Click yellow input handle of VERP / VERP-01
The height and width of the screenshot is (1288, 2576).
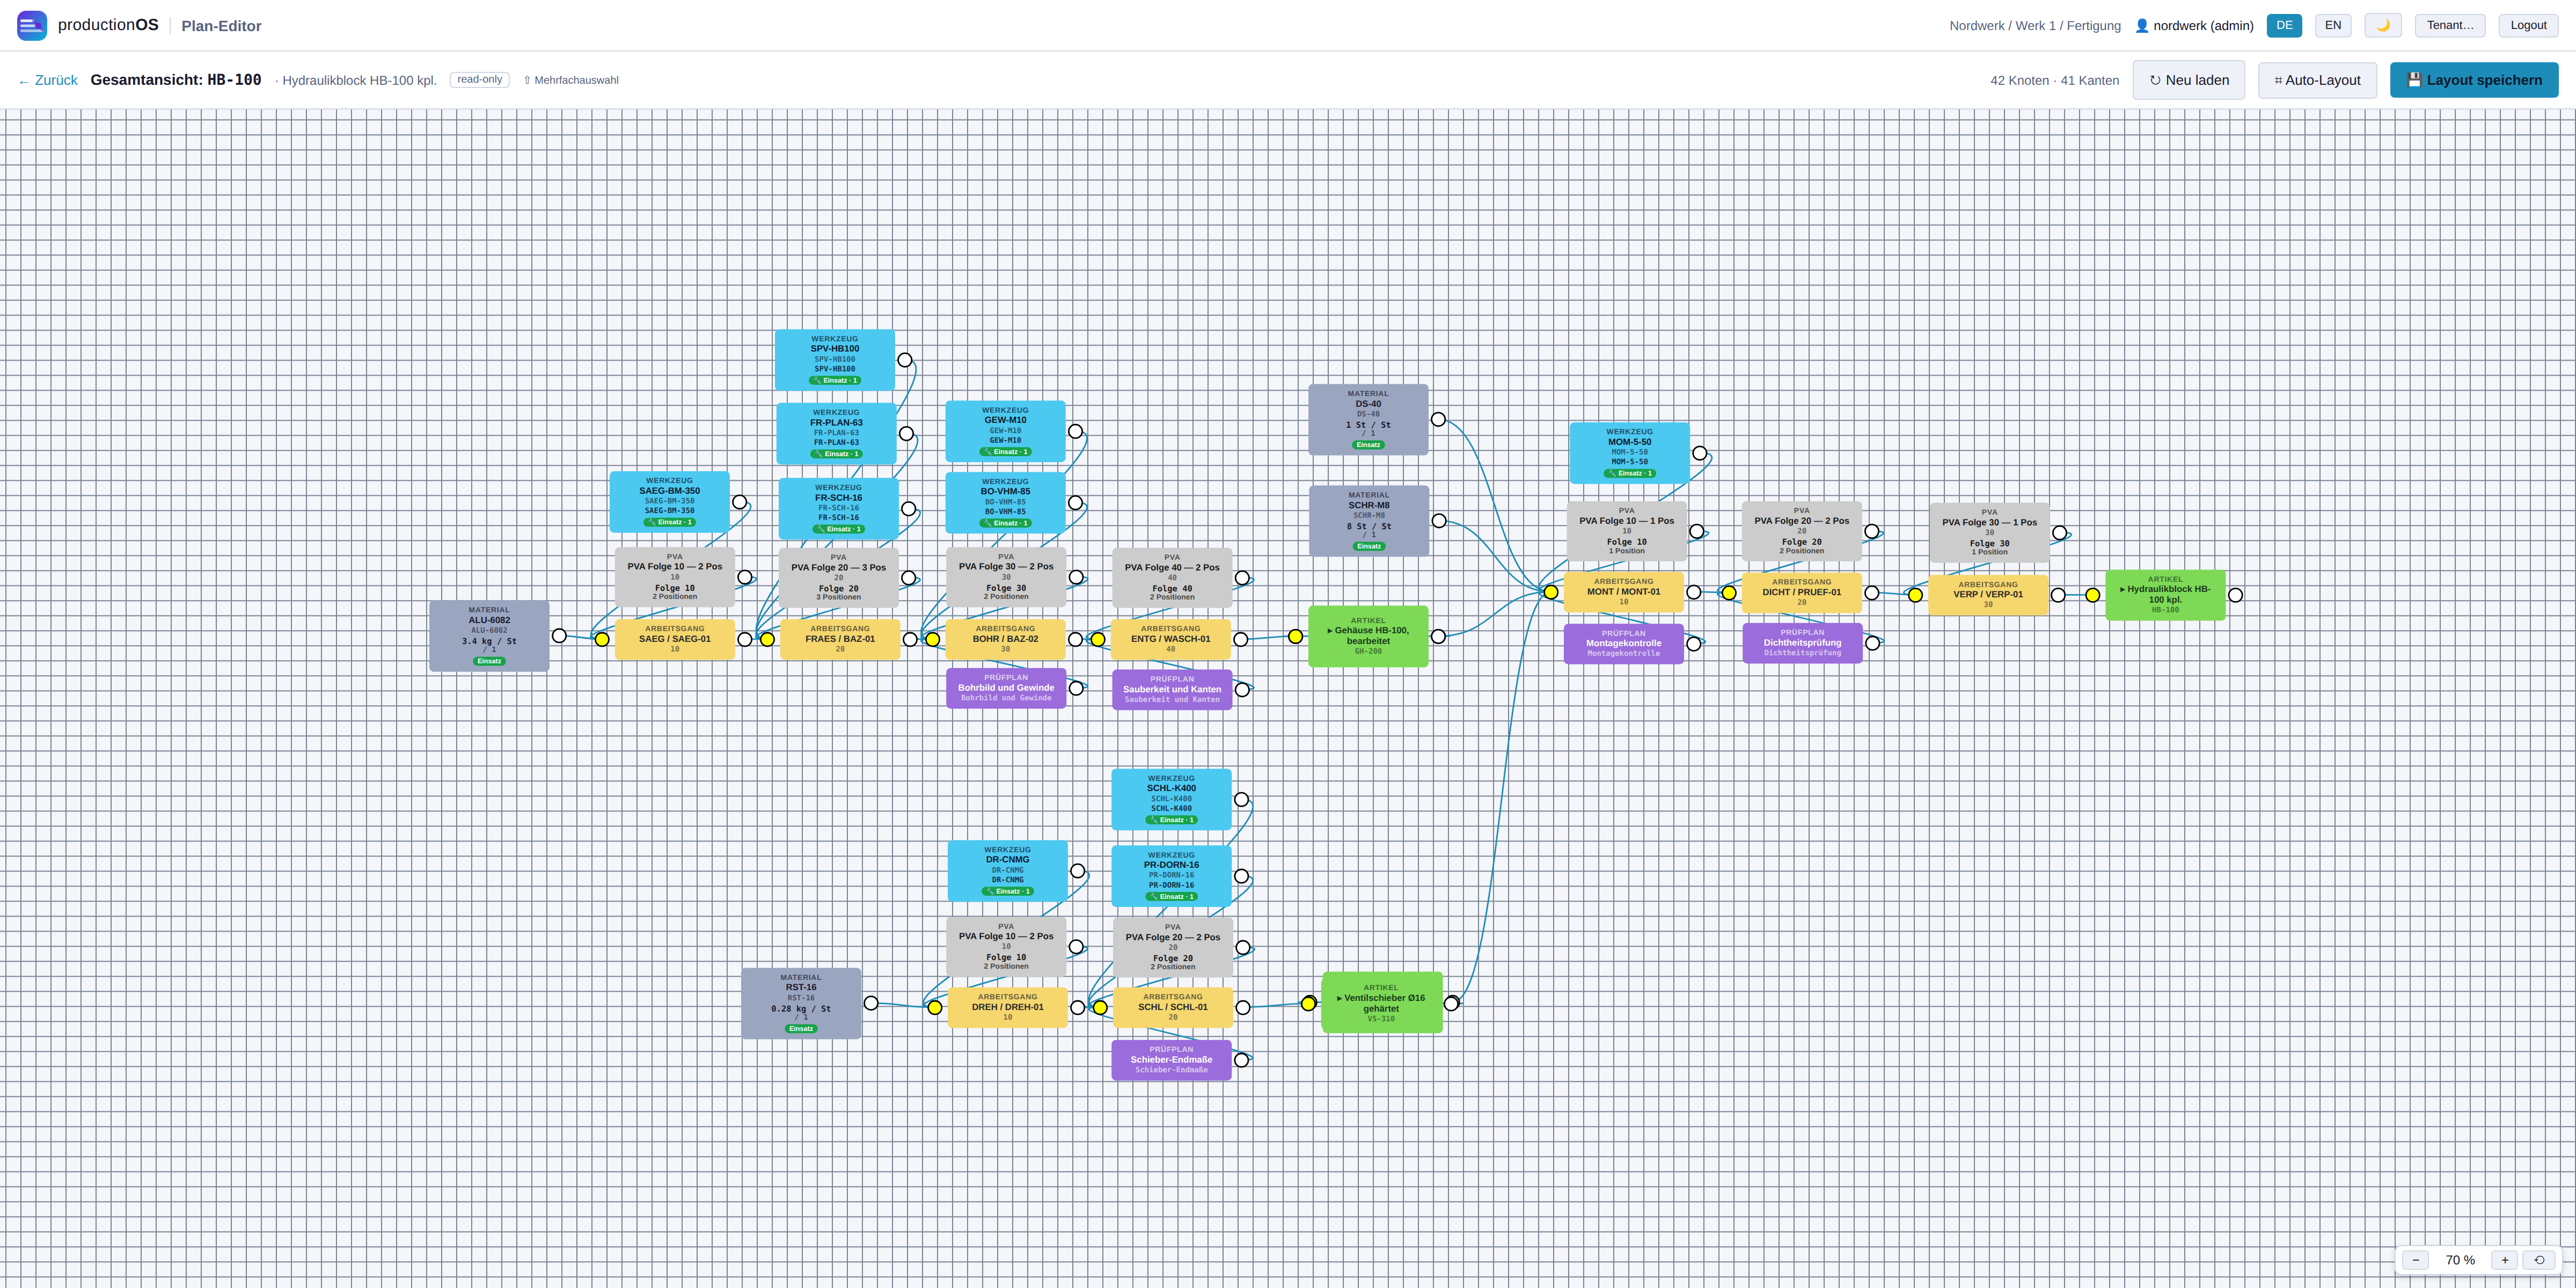point(1915,595)
